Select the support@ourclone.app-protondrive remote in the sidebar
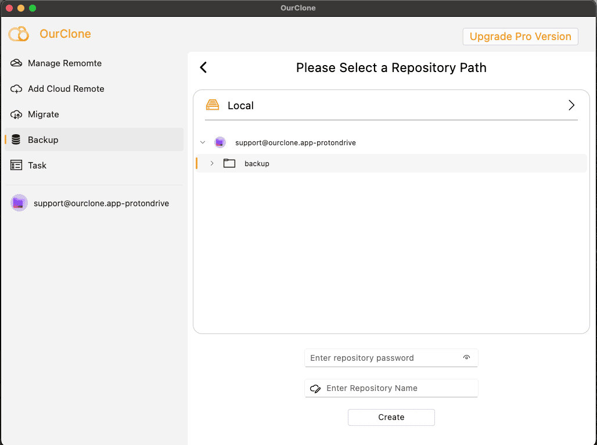 point(94,203)
